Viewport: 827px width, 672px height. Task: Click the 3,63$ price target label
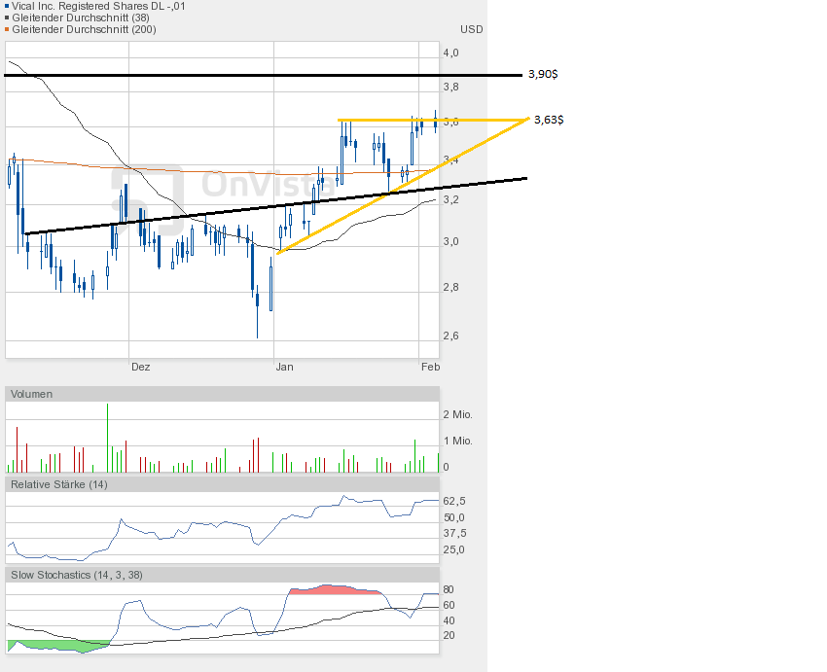549,120
